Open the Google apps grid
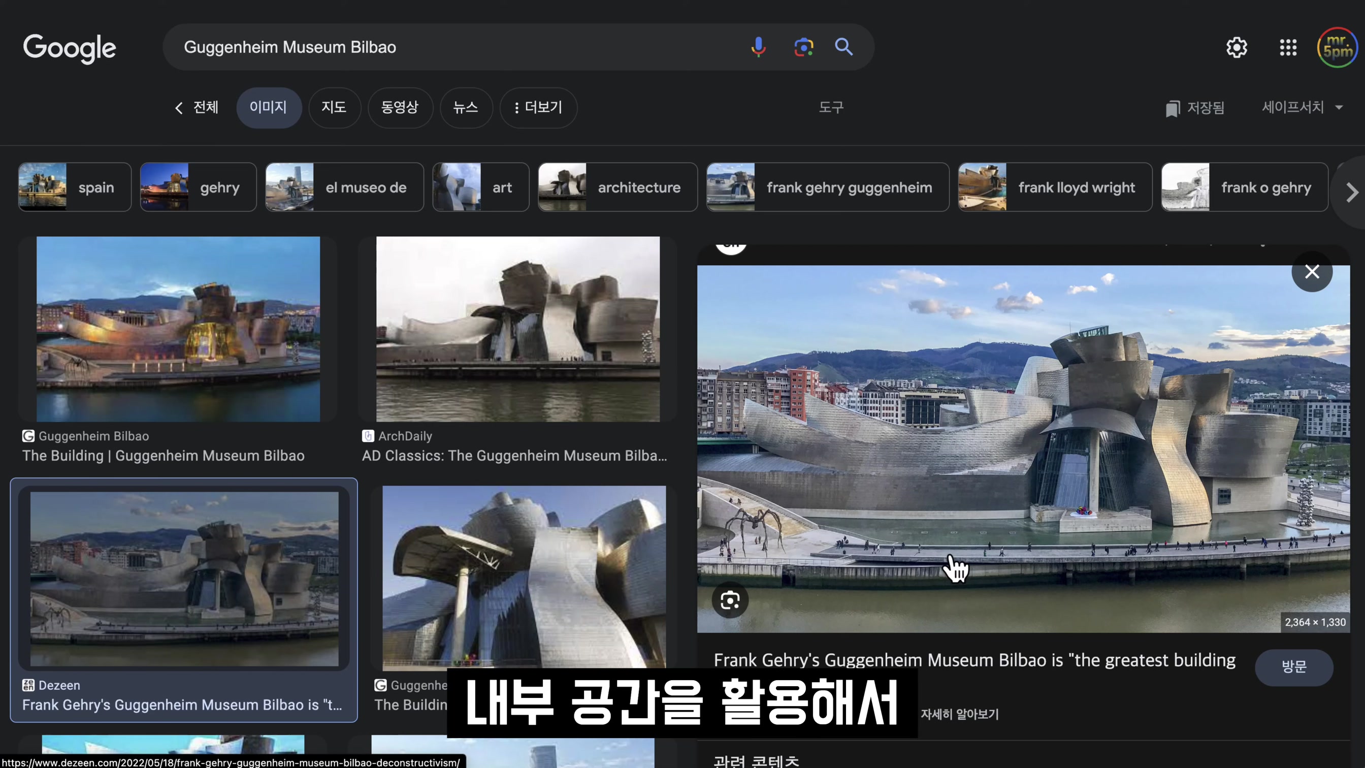 click(1288, 48)
